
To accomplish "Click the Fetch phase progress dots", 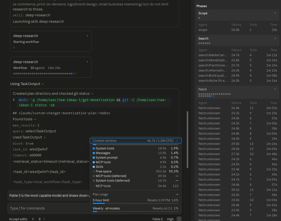I will (x=215, y=95).
